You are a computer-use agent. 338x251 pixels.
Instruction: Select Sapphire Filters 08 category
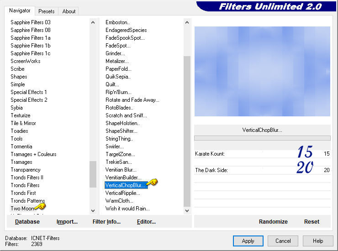[x=31, y=30]
